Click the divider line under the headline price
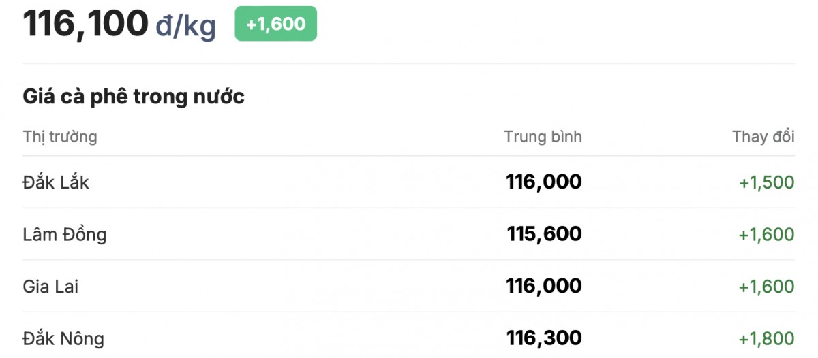 409,64
